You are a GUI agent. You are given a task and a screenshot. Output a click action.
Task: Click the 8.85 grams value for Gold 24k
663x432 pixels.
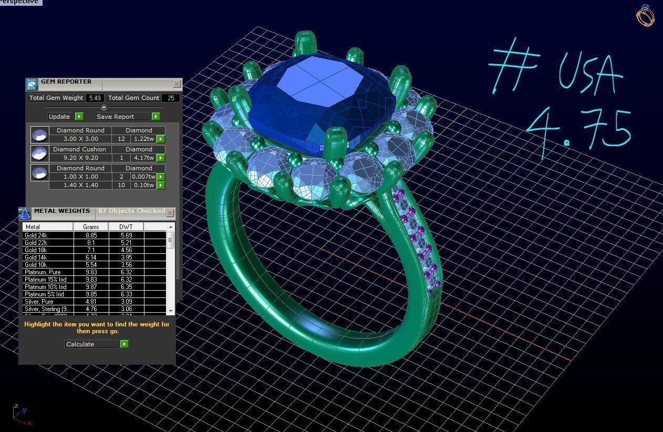91,235
